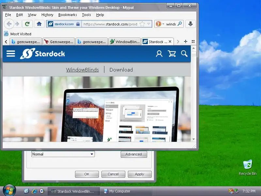Screen dimensions: 261x196
Task: Click the Download link
Action: tap(121, 70)
